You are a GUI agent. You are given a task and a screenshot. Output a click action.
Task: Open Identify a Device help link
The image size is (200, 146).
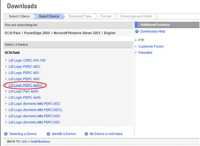[64, 134]
